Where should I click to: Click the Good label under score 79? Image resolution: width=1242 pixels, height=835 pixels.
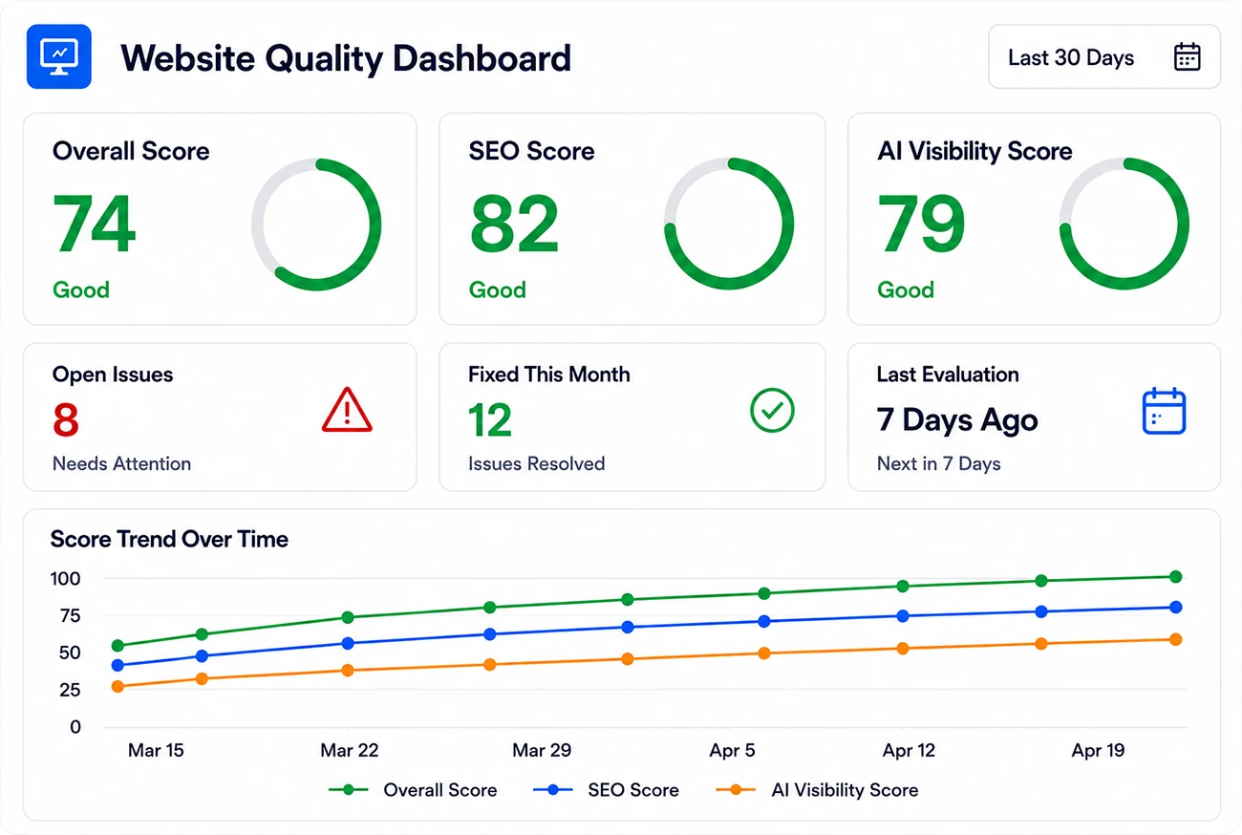coord(906,289)
